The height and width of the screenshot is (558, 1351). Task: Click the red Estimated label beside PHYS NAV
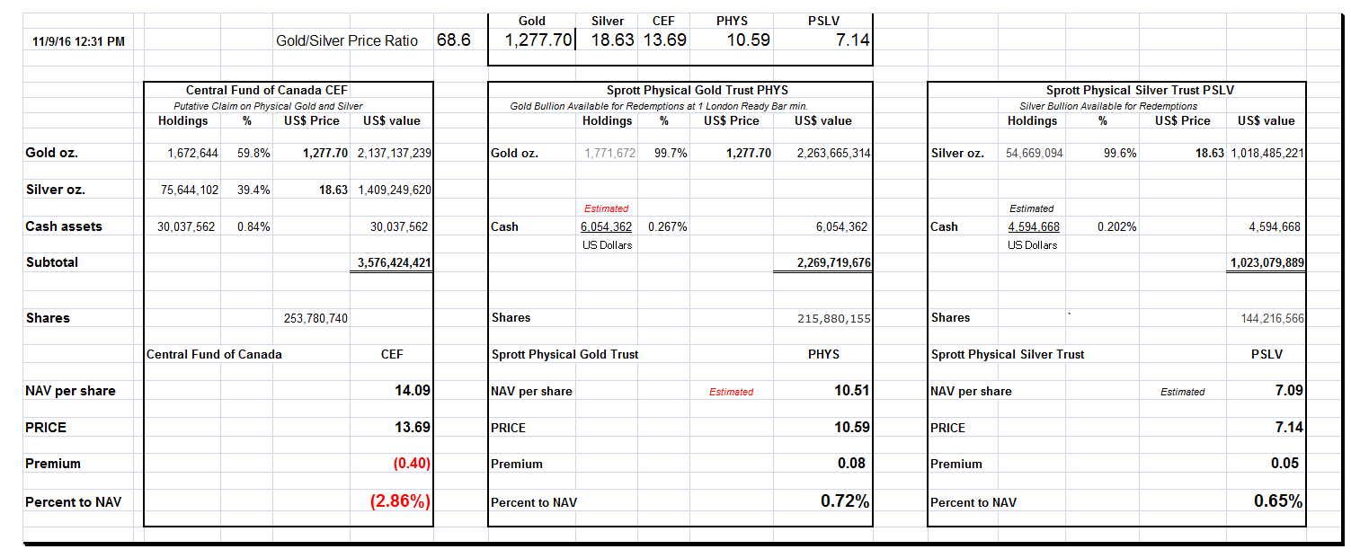(x=732, y=392)
